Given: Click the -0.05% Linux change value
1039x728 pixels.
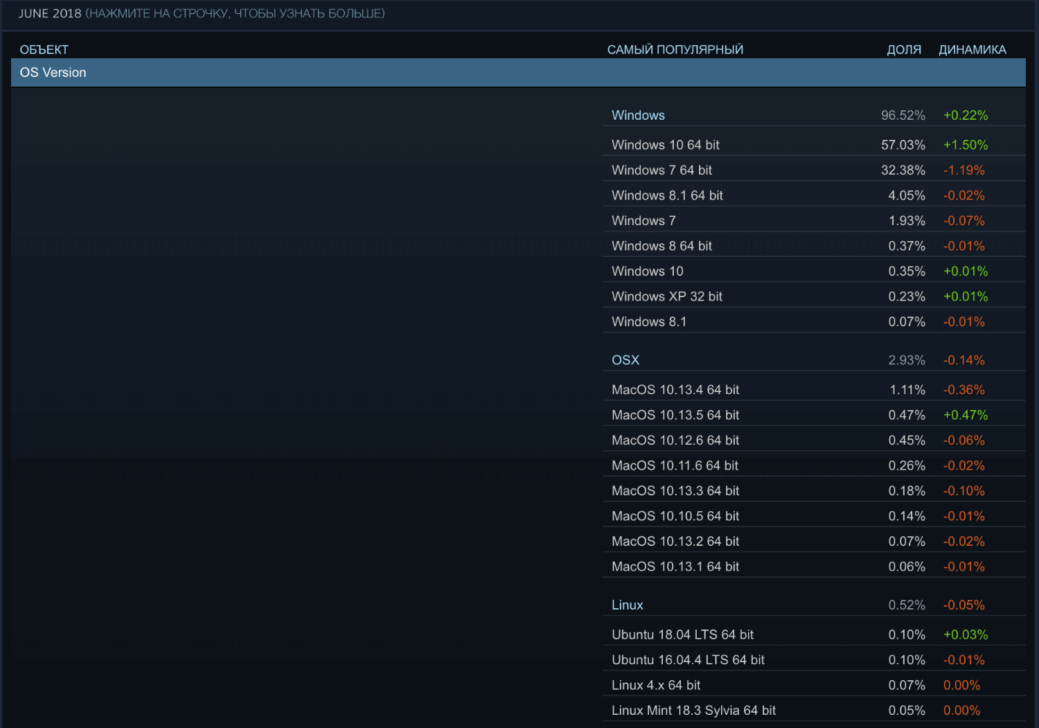Looking at the screenshot, I should (x=964, y=605).
